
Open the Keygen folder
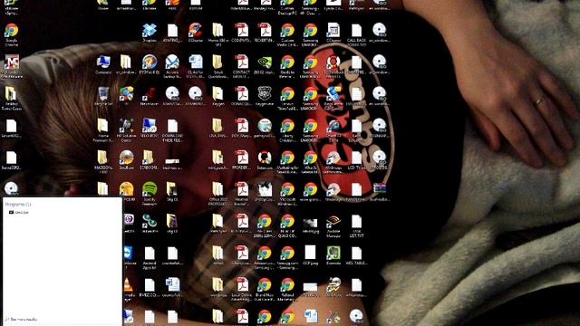[218, 96]
